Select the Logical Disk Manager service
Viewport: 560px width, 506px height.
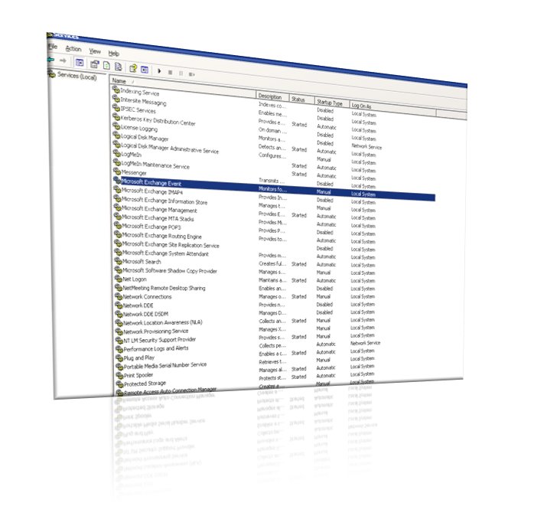[x=145, y=138]
